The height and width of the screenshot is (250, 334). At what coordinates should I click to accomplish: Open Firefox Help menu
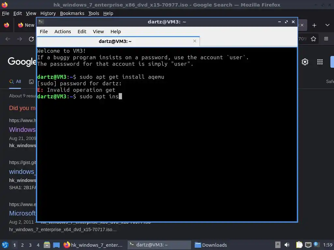point(108,13)
